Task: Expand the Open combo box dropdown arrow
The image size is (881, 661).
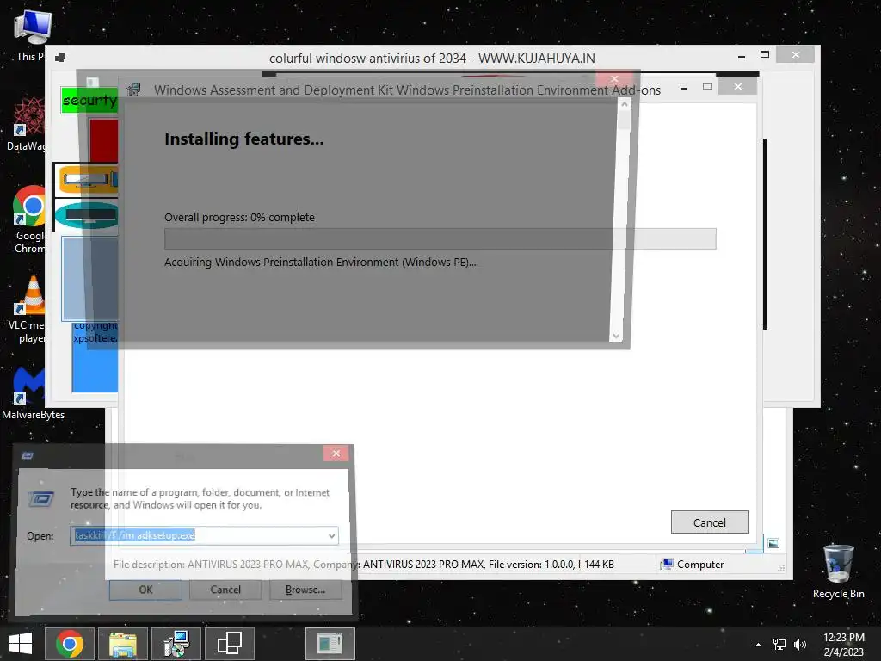Action: click(x=331, y=535)
